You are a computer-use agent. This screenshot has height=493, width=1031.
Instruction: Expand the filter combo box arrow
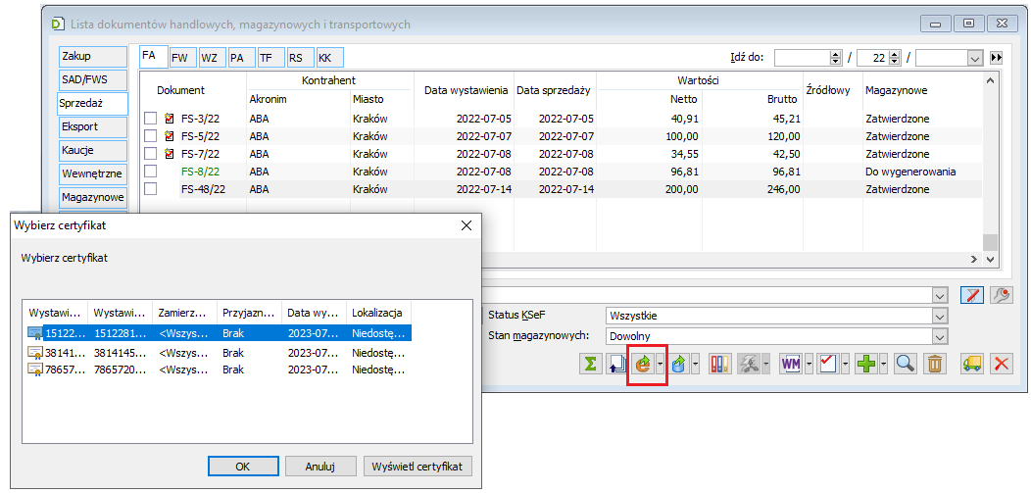[x=941, y=296]
